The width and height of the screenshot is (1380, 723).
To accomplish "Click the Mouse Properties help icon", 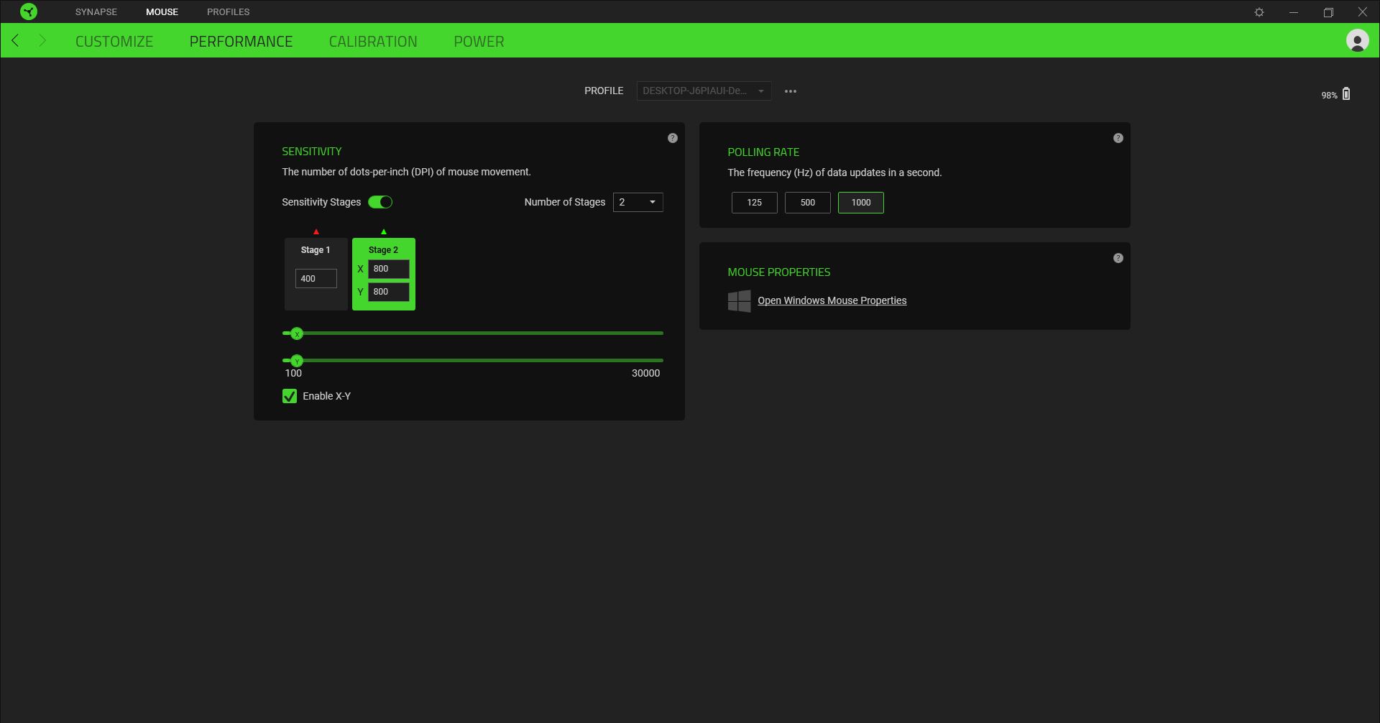I will click(x=1118, y=258).
